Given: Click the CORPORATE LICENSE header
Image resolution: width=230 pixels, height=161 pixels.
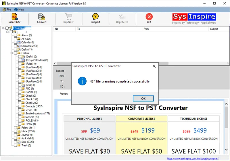Looking at the screenshot, I should 141,119.
